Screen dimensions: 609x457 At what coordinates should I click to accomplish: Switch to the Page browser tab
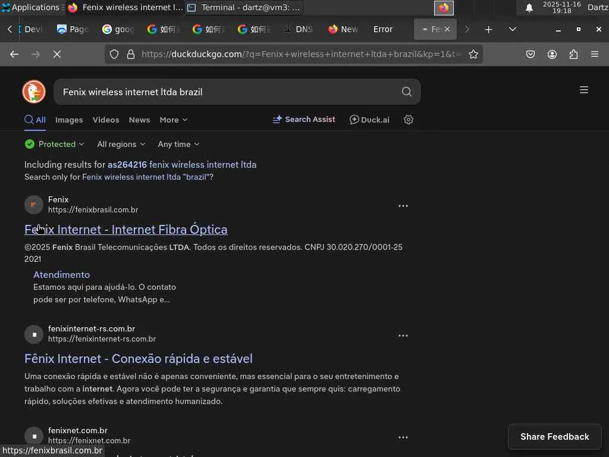[73, 29]
